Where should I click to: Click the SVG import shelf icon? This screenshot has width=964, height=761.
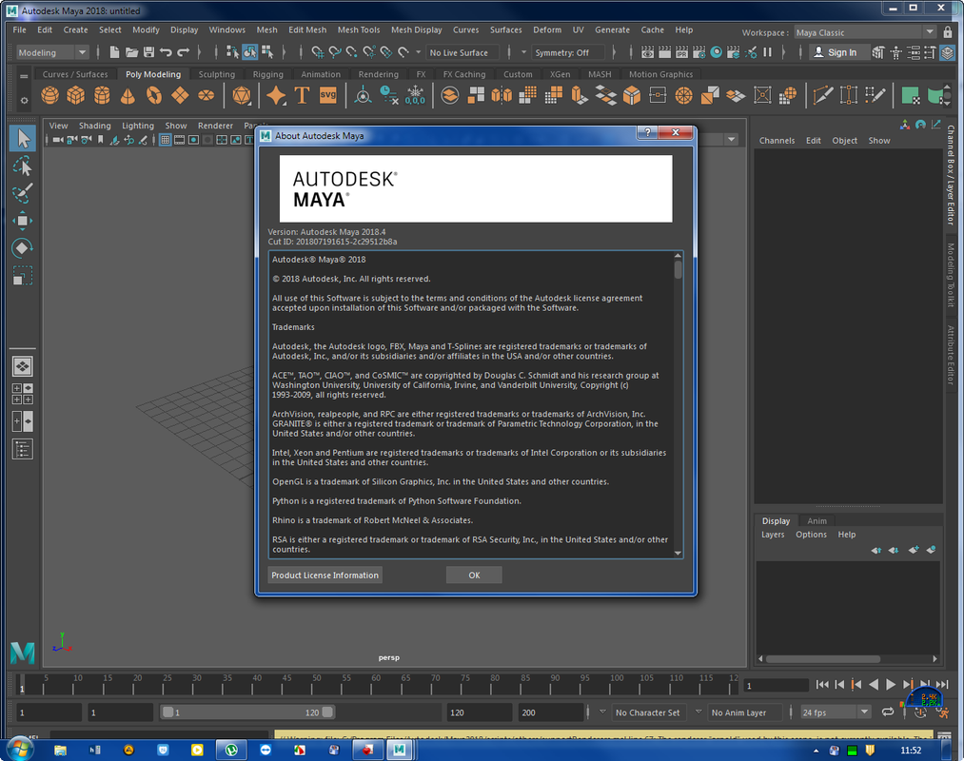pos(327,95)
